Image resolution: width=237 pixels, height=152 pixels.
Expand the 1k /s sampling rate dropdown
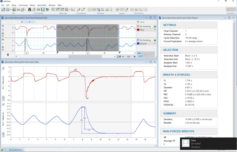coord(138,22)
